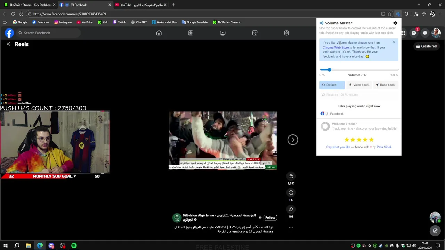Follow Télévision Algérienne page
Image resolution: width=445 pixels, height=250 pixels.
[270, 218]
